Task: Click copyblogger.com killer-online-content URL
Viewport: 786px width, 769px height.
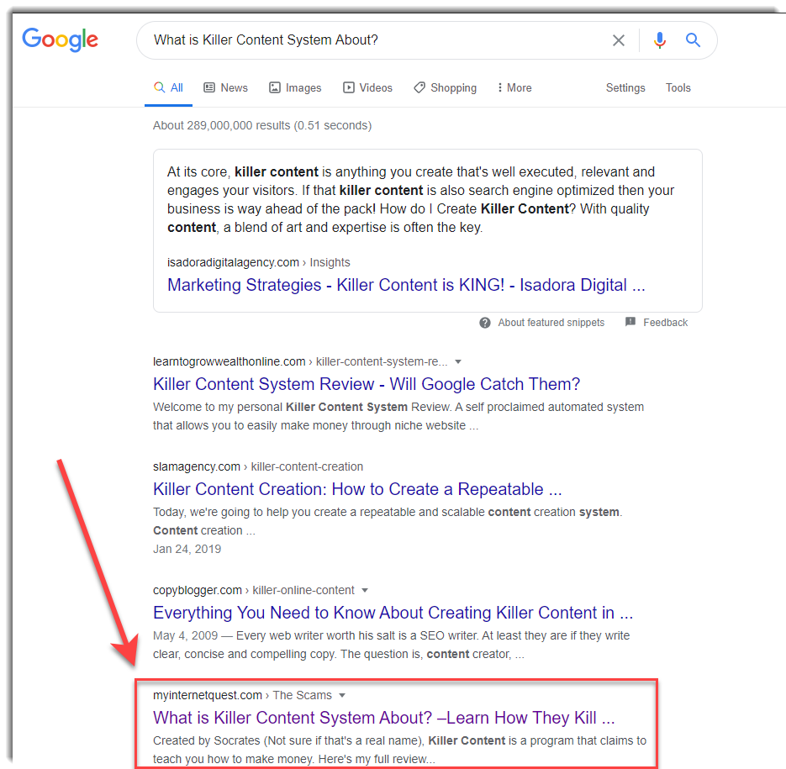Action: click(x=254, y=590)
